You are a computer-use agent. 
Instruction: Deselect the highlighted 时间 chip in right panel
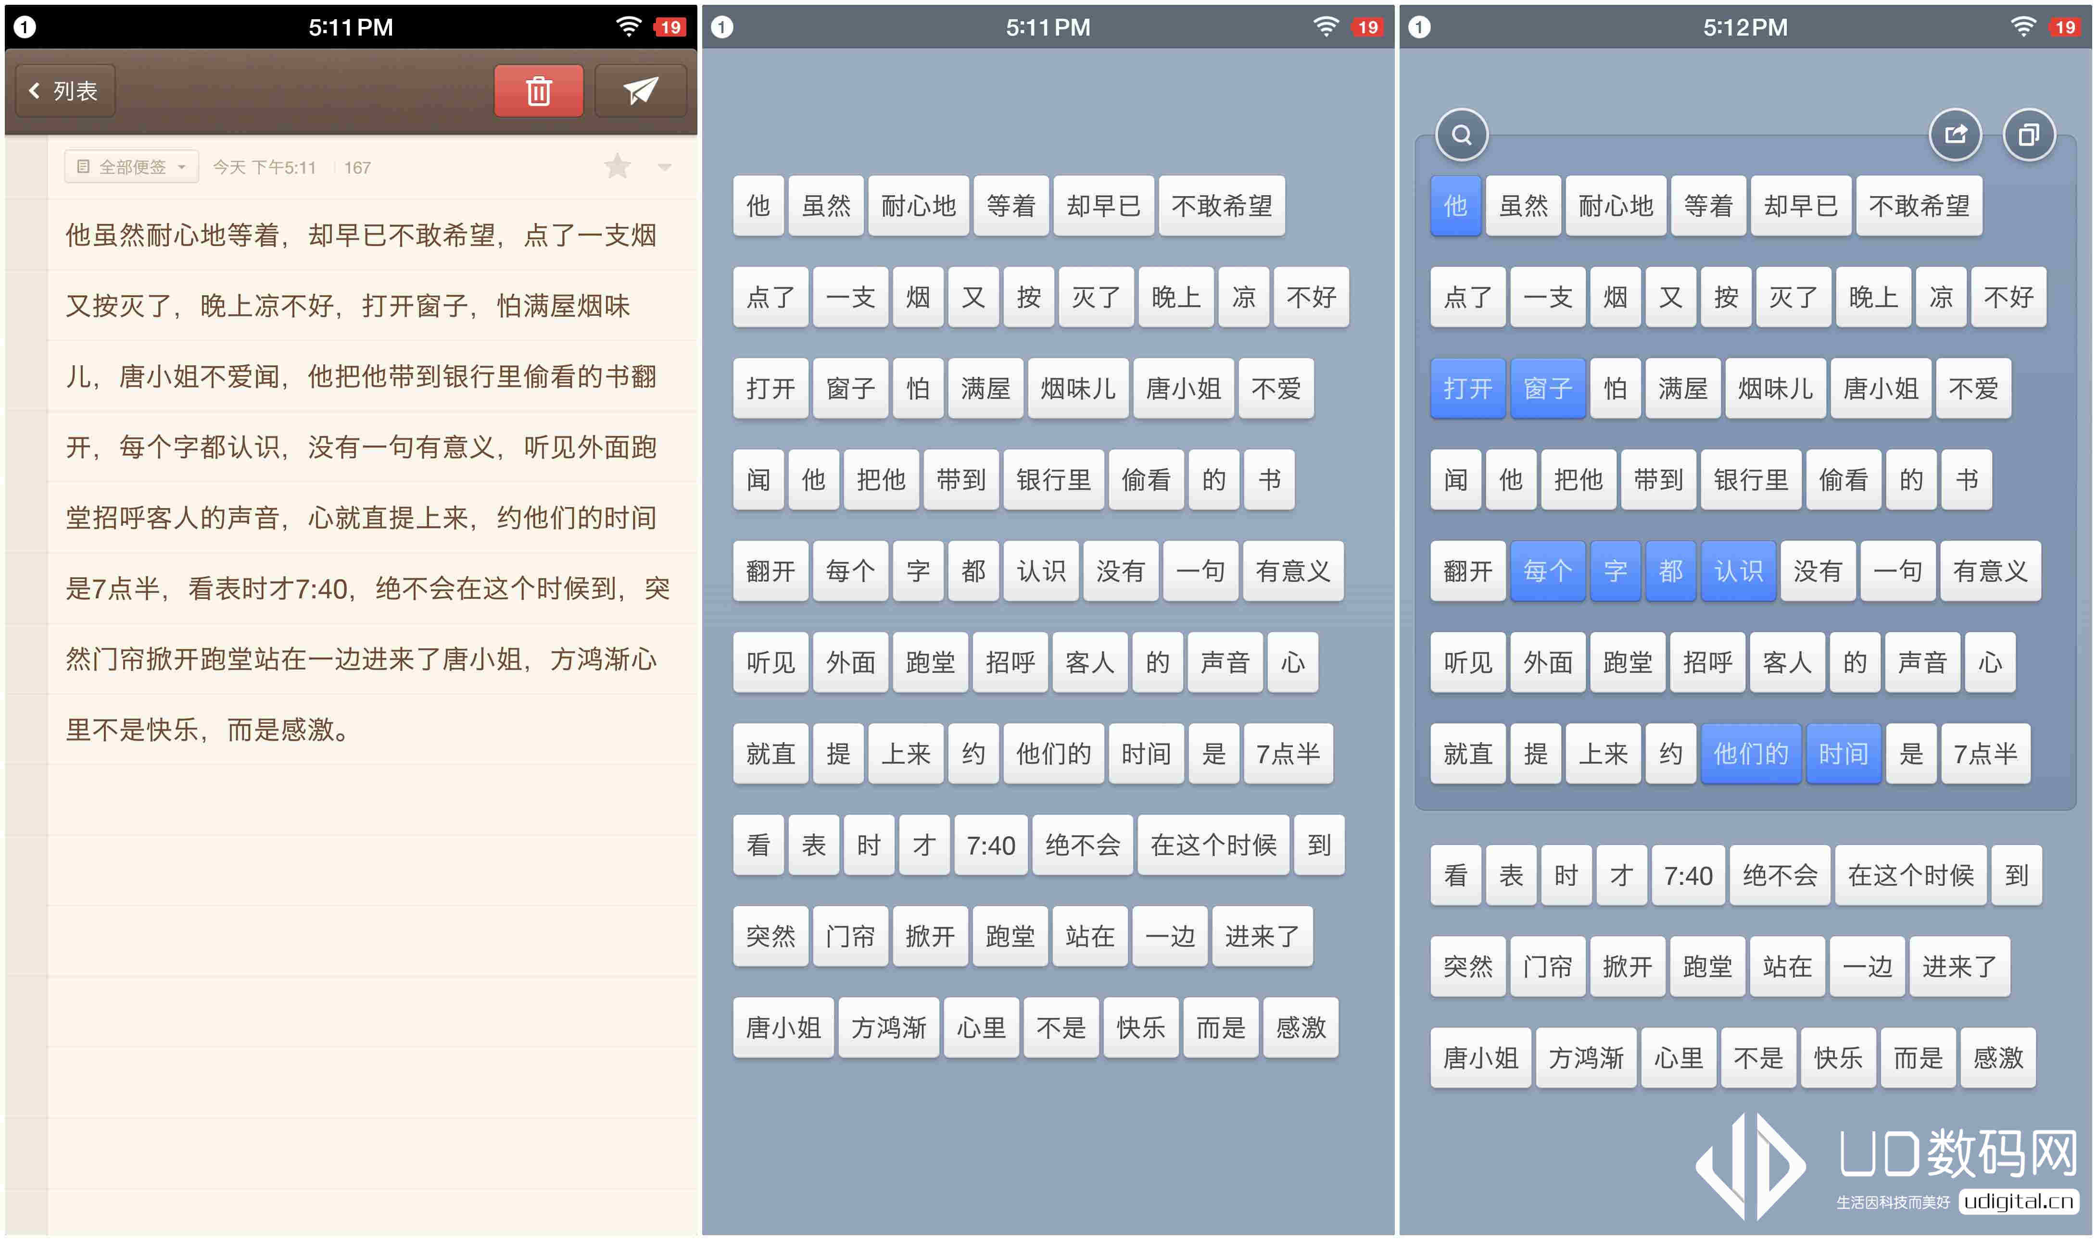[1844, 754]
